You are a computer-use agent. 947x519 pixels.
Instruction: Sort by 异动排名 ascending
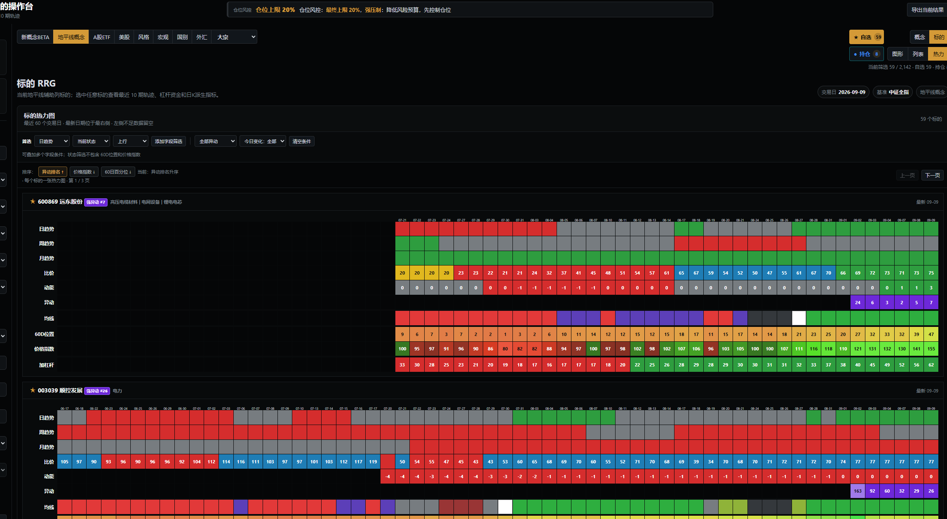click(x=53, y=172)
